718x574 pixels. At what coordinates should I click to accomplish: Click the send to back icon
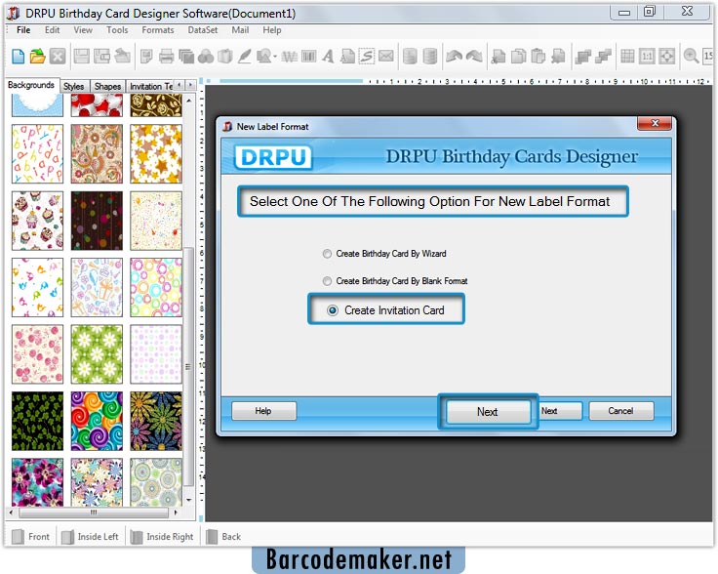pos(603,57)
